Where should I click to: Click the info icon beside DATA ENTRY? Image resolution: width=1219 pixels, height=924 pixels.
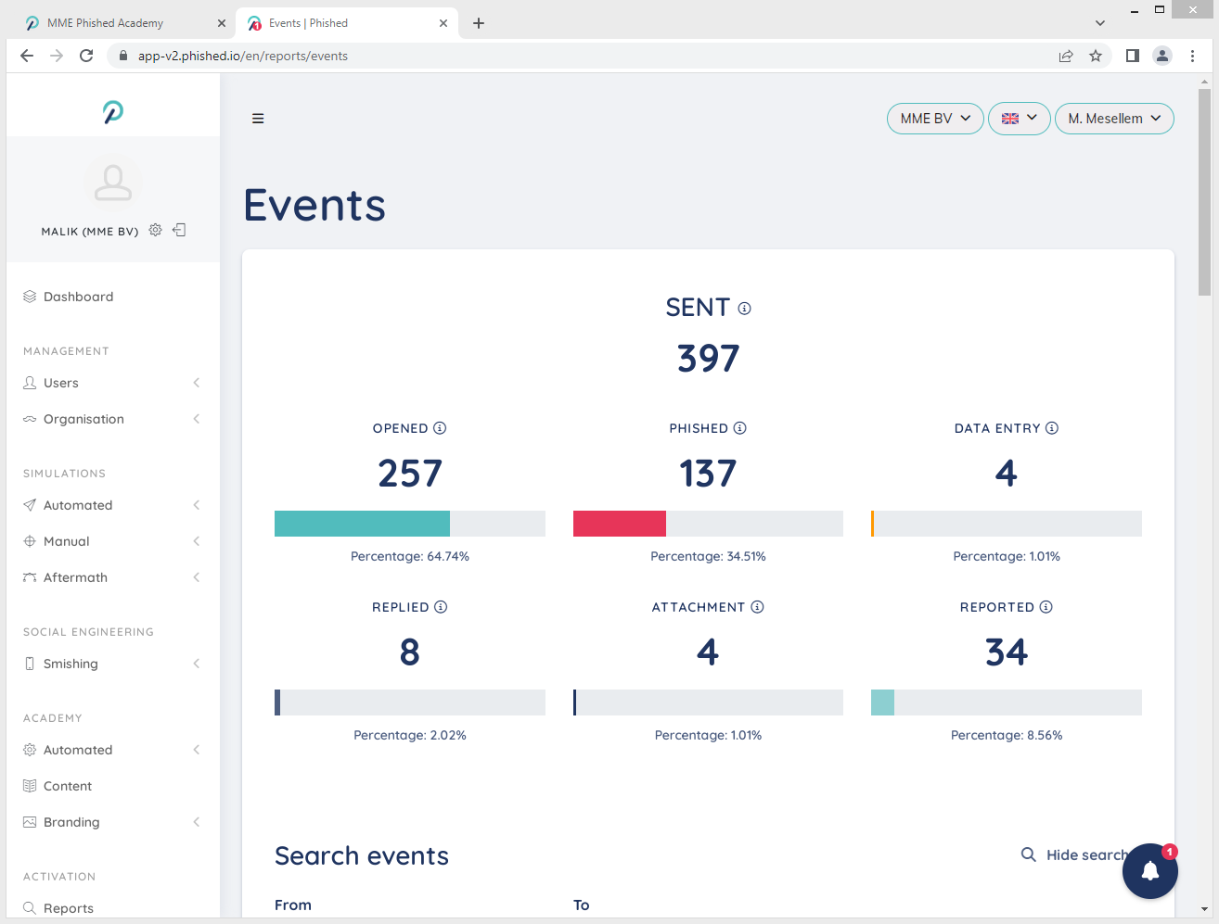click(1052, 428)
